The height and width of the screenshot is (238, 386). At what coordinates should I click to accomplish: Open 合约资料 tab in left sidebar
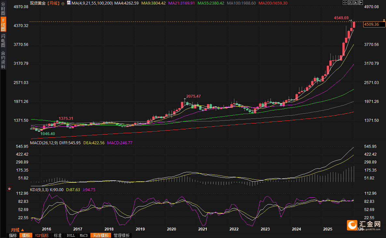(3, 60)
